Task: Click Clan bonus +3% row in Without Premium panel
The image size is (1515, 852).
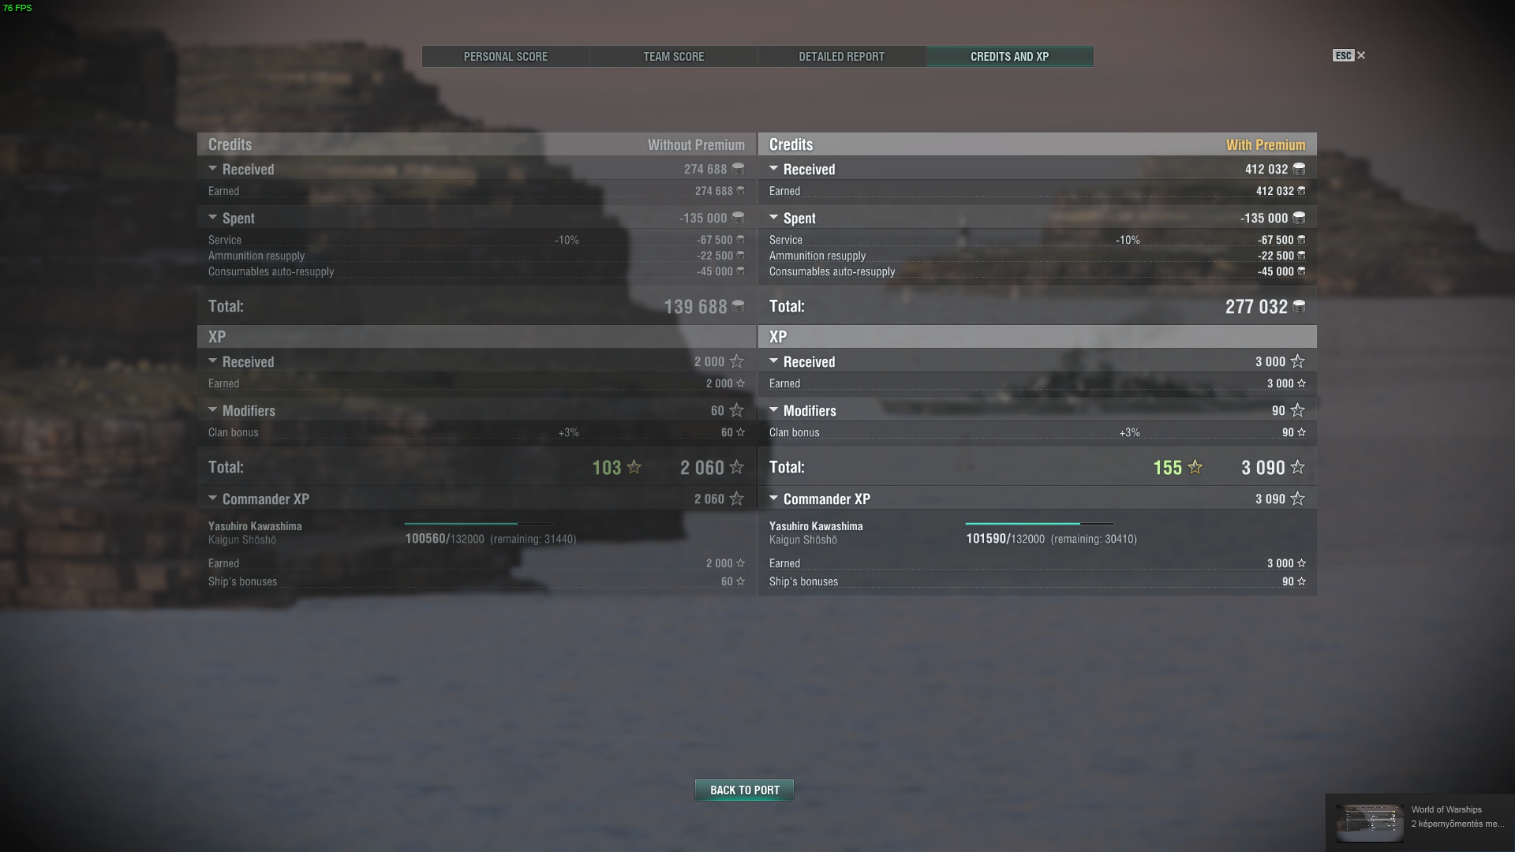Action: [477, 432]
